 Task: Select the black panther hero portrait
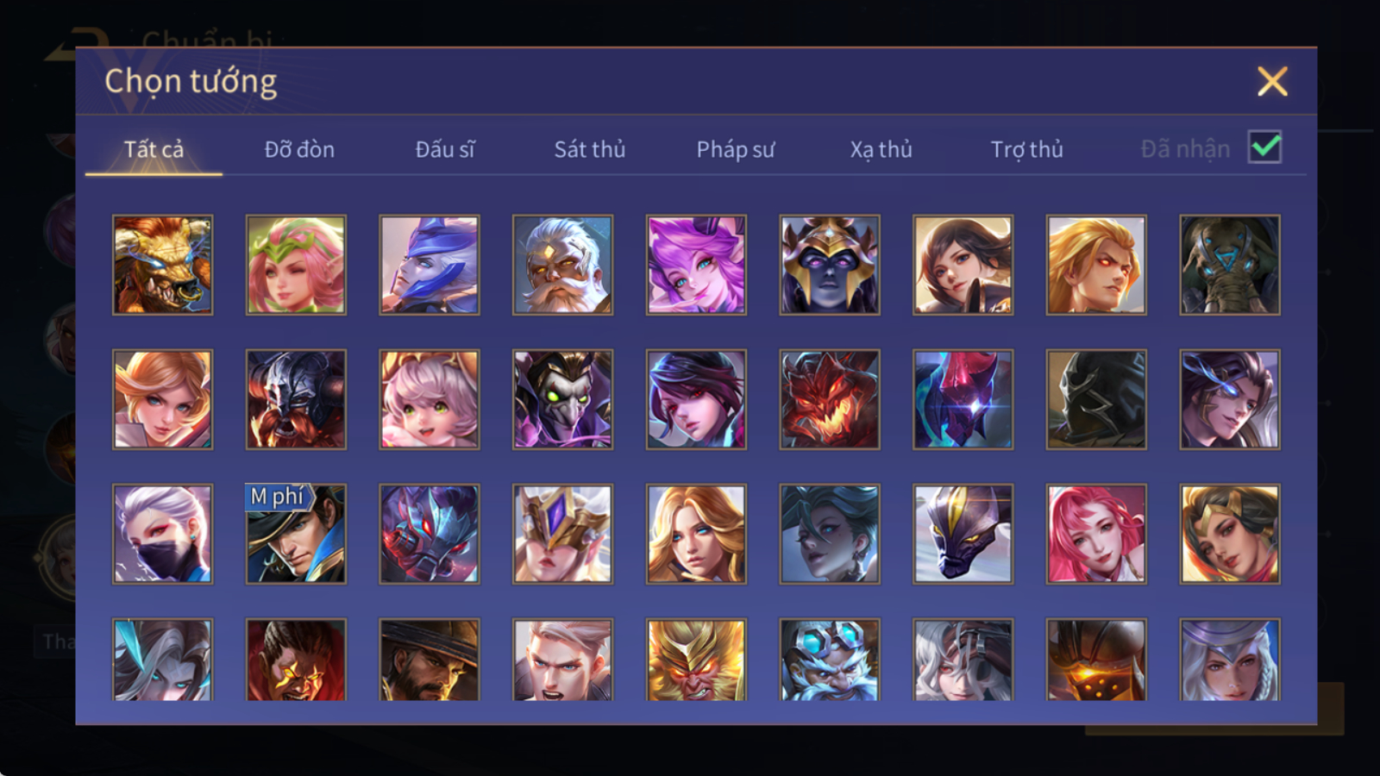tap(963, 534)
